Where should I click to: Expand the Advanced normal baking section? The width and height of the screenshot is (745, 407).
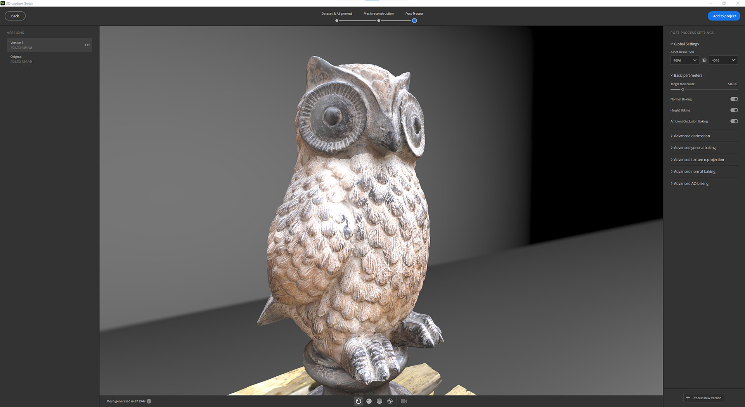pyautogui.click(x=694, y=171)
